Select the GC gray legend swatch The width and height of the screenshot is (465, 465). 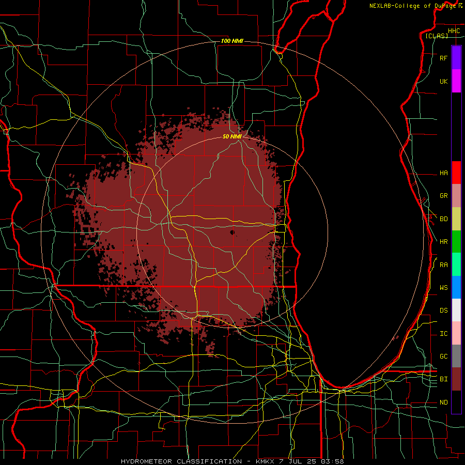(456, 356)
